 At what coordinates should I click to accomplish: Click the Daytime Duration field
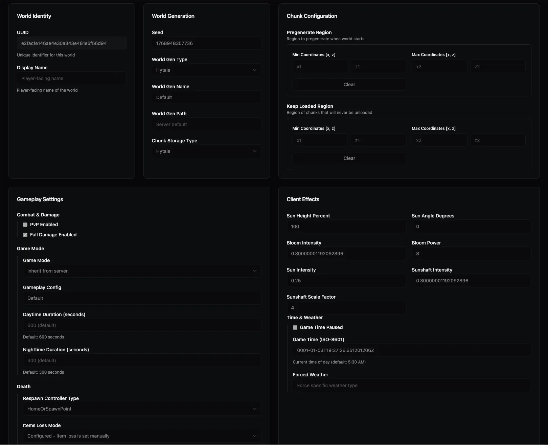pos(142,325)
